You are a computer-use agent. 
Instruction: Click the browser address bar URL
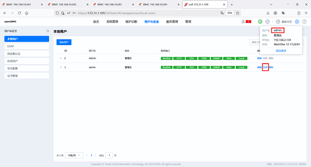pyautogui.click(x=116, y=13)
